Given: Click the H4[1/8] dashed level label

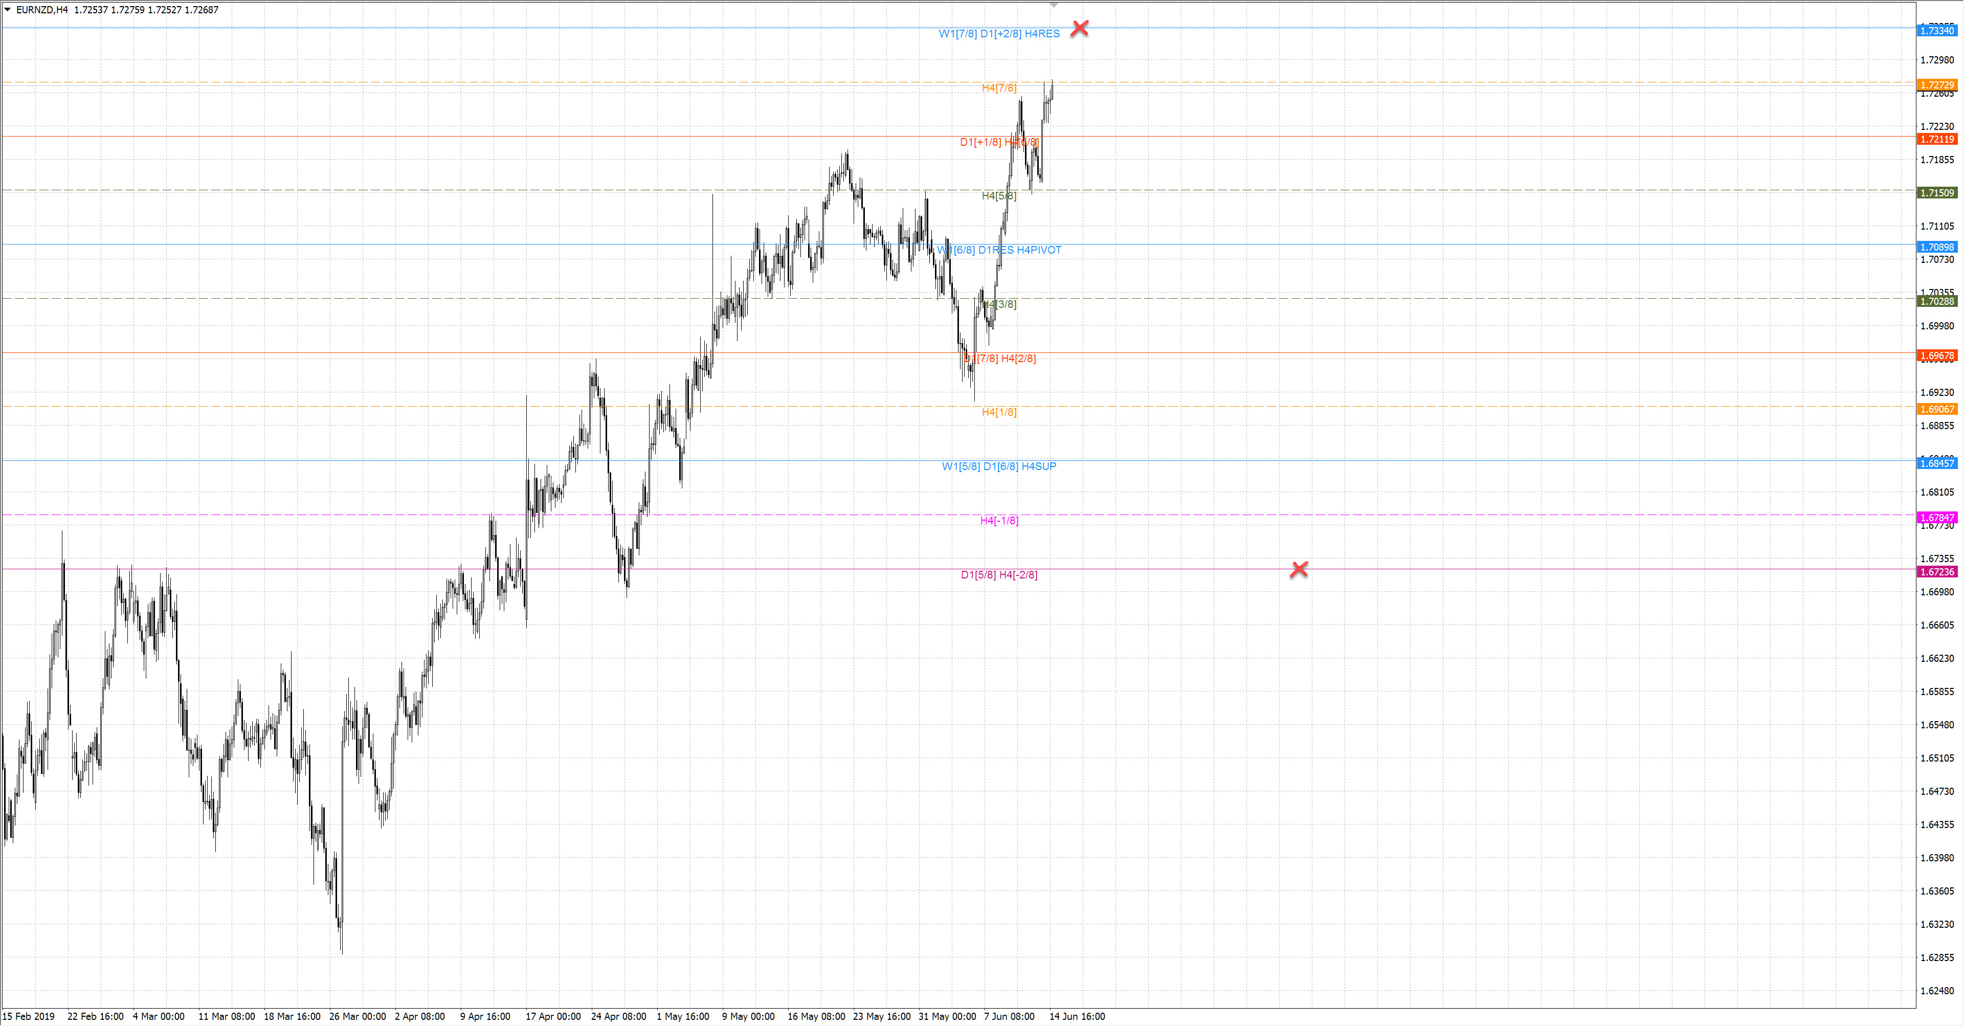Looking at the screenshot, I should [999, 412].
